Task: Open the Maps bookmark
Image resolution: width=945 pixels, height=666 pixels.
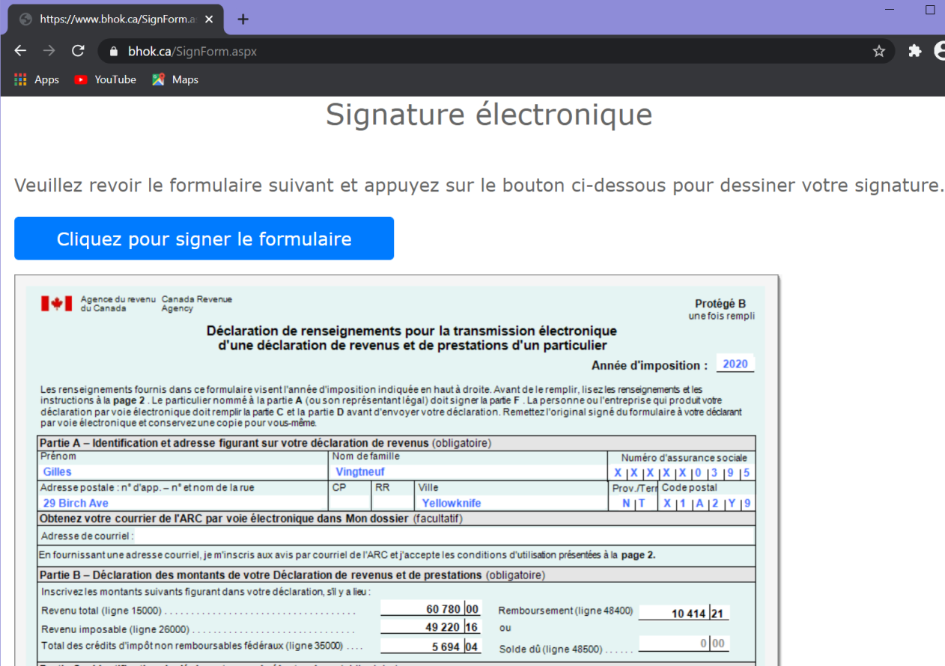Action: (175, 79)
